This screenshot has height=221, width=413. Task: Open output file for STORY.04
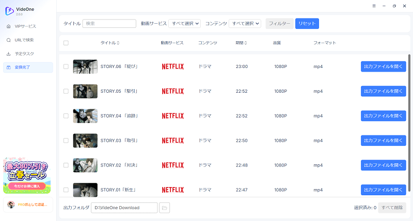click(383, 116)
